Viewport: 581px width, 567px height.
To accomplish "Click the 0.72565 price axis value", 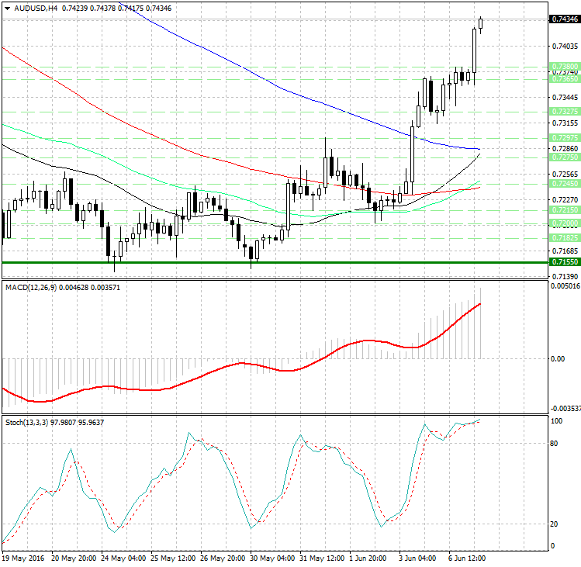I will (565, 175).
